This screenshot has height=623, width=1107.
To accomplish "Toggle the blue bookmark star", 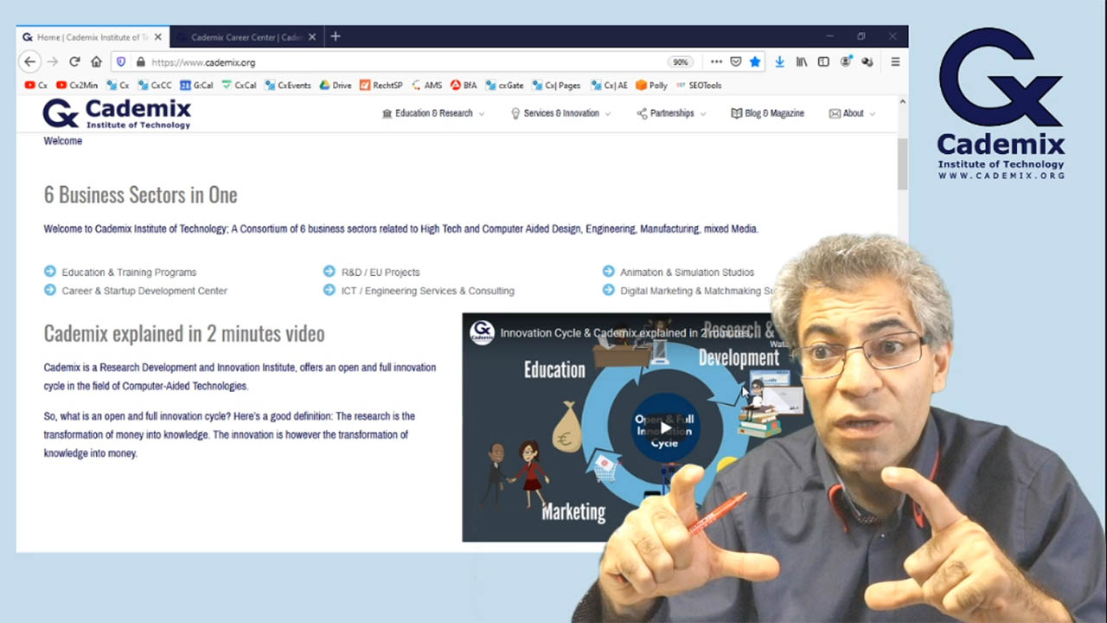I will pyautogui.click(x=755, y=61).
